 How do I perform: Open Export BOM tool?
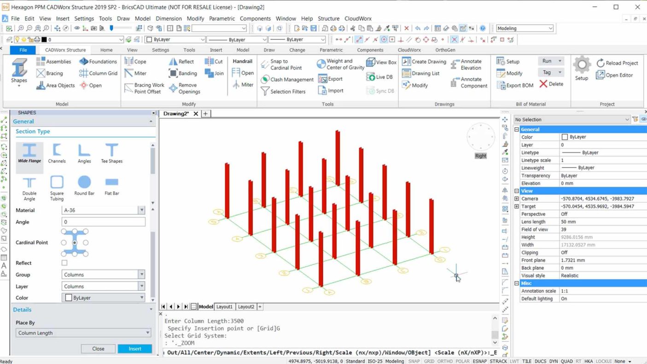[x=515, y=85]
